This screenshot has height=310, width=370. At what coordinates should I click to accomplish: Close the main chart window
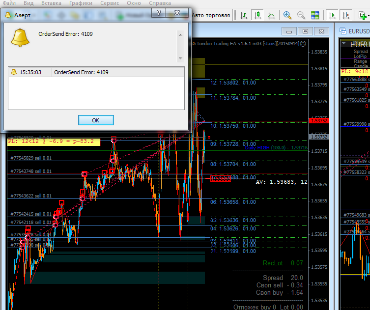tap(321, 31)
